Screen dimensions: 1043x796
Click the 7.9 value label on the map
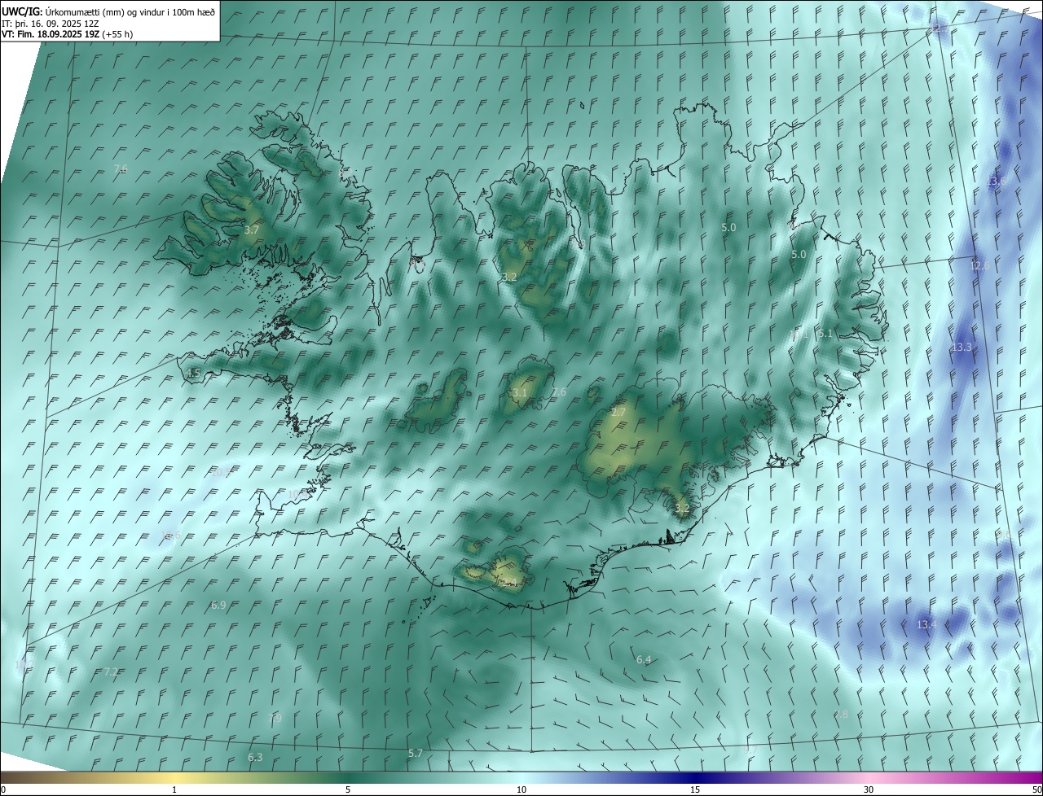pos(275,718)
